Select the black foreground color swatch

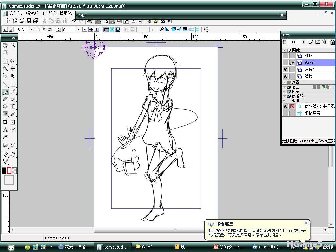click(x=4, y=171)
